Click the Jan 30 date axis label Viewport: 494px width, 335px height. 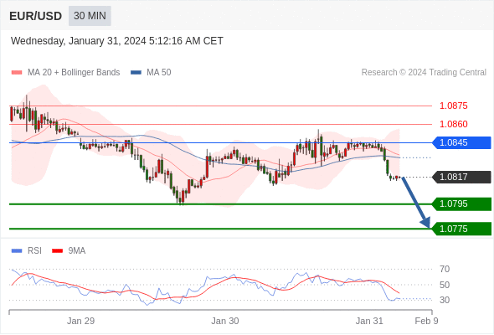tap(225, 321)
